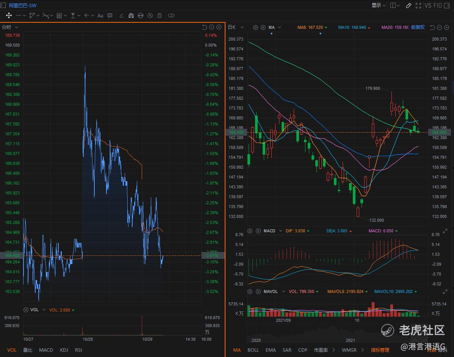
Task: Toggle the drawing pencil tool bar
Action: tap(409, 6)
